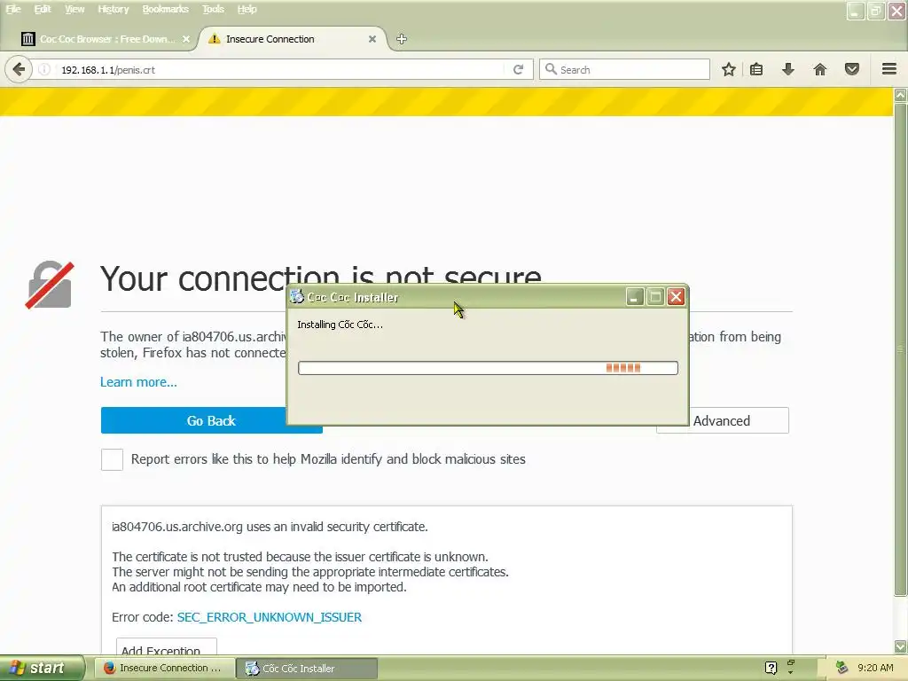Screen dimensions: 908x681
Task: Go to Firefox home page
Action: [820, 69]
